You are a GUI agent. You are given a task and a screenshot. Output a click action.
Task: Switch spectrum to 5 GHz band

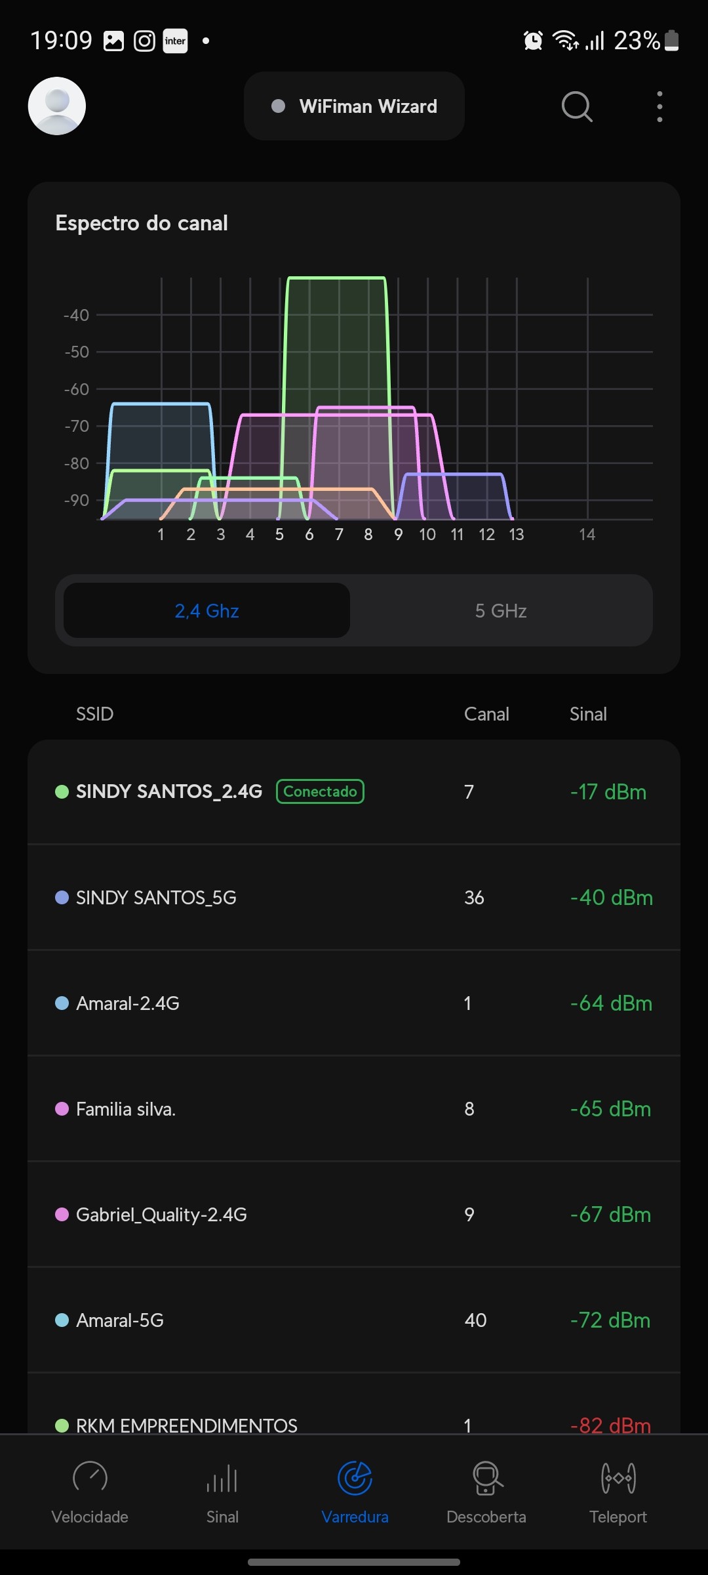tap(501, 611)
